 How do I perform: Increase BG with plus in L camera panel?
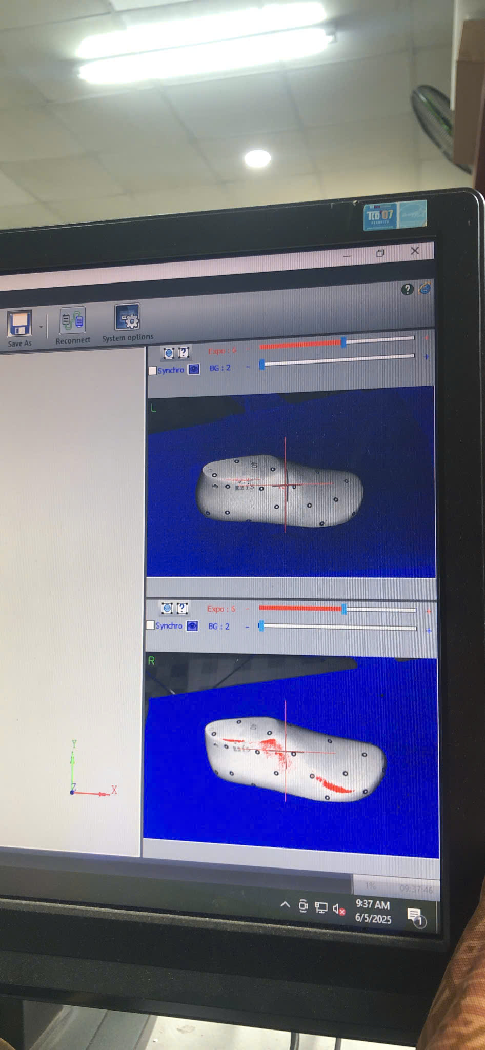(x=427, y=357)
